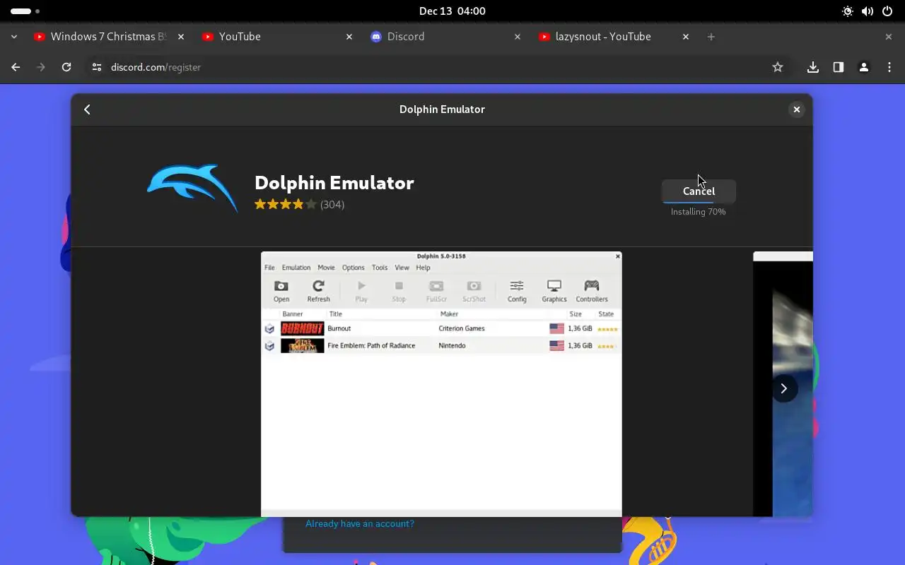Image resolution: width=905 pixels, height=565 pixels.
Task: Click the Open icon in screenshot toolbar
Action: [x=281, y=290]
